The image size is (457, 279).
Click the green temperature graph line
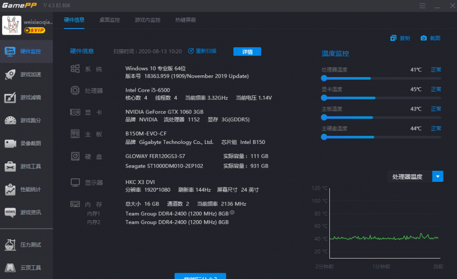coord(384,238)
